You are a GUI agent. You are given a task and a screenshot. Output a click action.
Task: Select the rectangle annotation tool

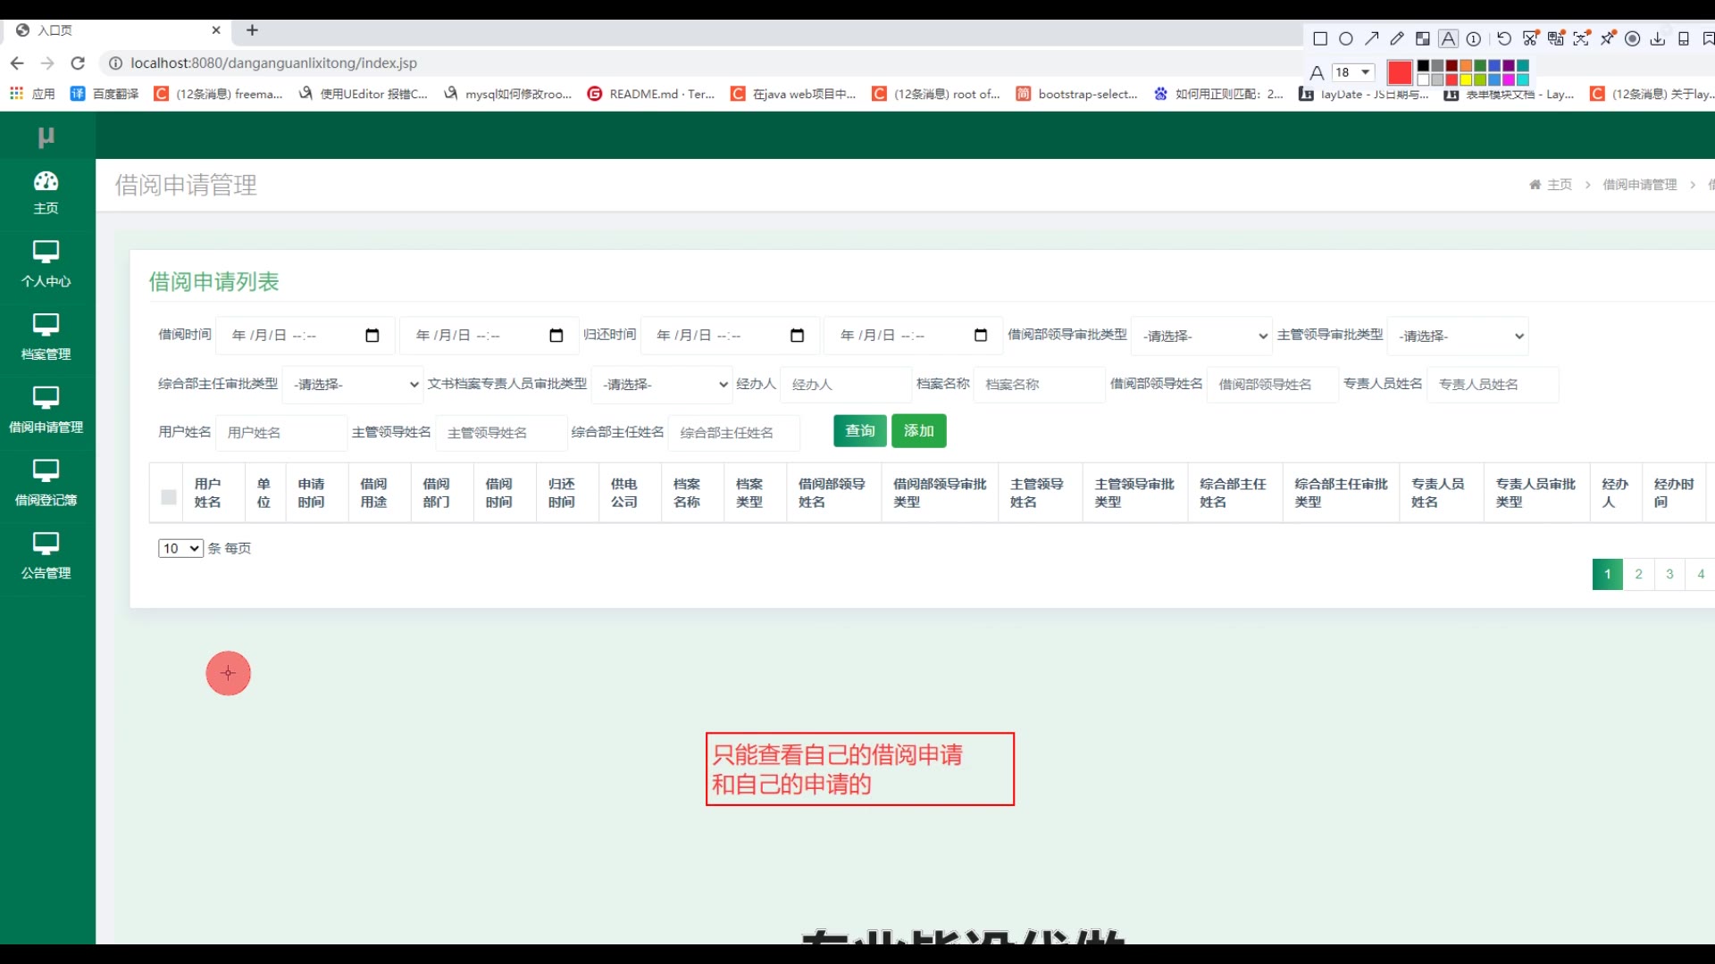click(1320, 38)
